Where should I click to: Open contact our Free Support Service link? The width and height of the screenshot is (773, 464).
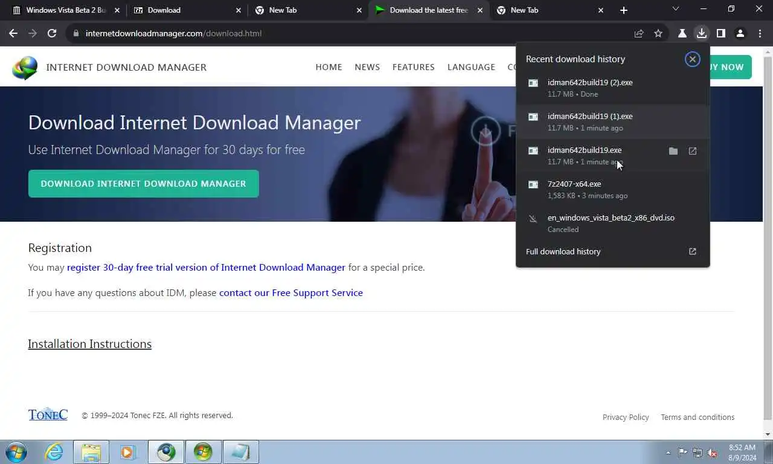click(291, 292)
